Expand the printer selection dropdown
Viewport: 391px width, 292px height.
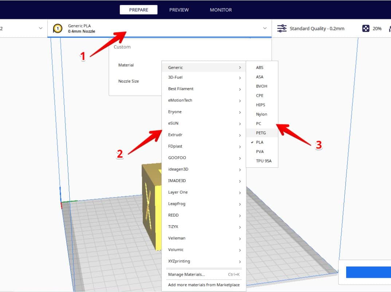[39, 28]
